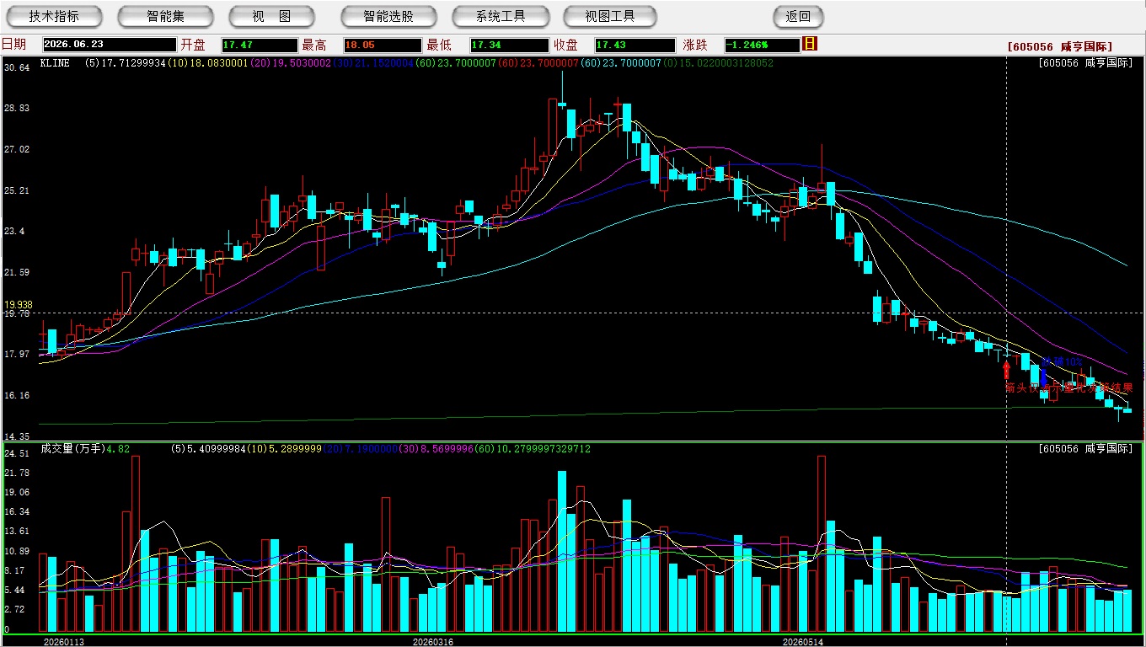This screenshot has width=1146, height=647.
Task: Toggle the 日 period indicator icon
Action: tap(810, 44)
